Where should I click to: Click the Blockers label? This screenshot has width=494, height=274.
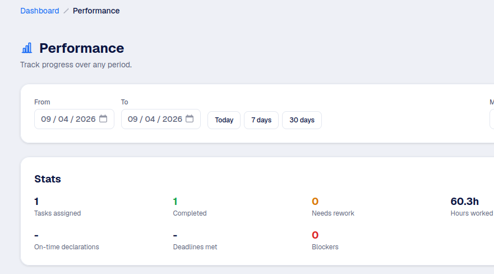click(x=325, y=247)
